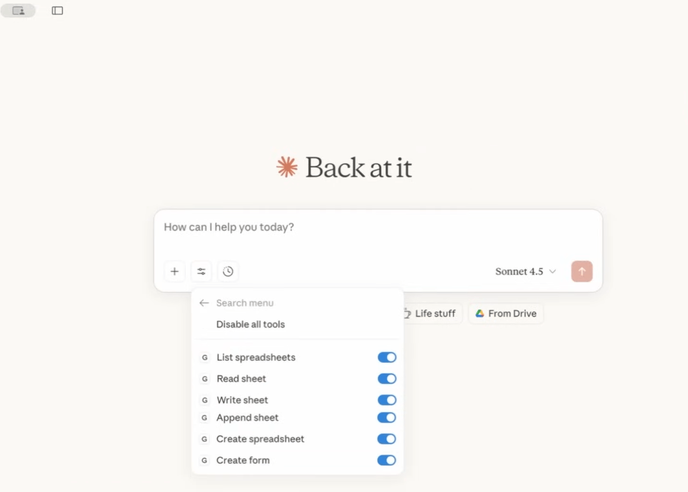Disable the Read sheet toggle

click(387, 379)
